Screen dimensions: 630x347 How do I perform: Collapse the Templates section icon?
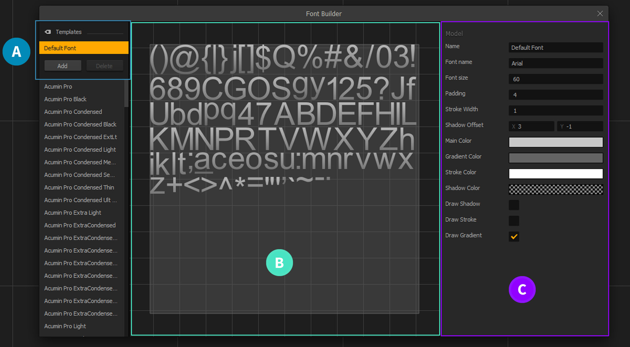point(48,32)
